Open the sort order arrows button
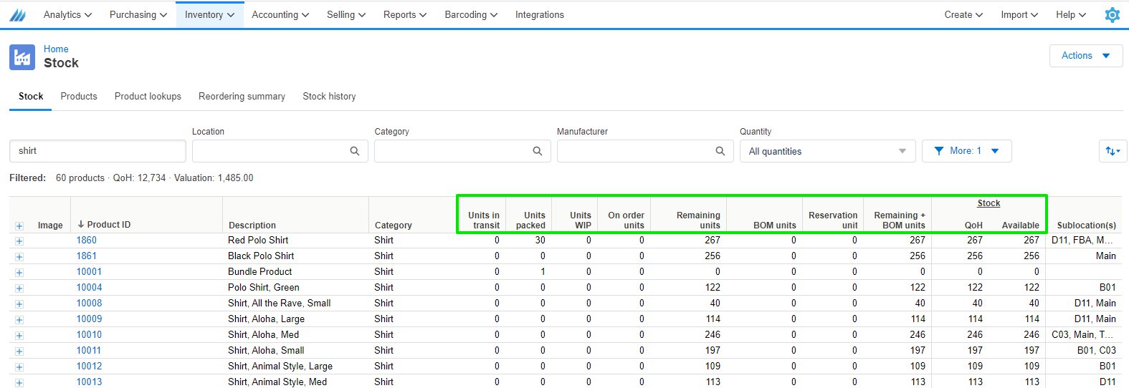 coord(1113,151)
